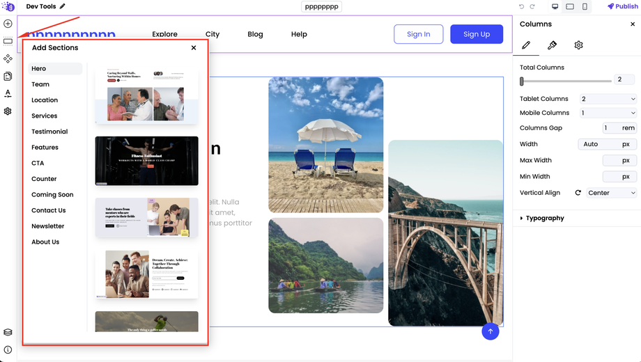Open the Vertical Align dropdown
The width and height of the screenshot is (641, 362).
pos(611,193)
